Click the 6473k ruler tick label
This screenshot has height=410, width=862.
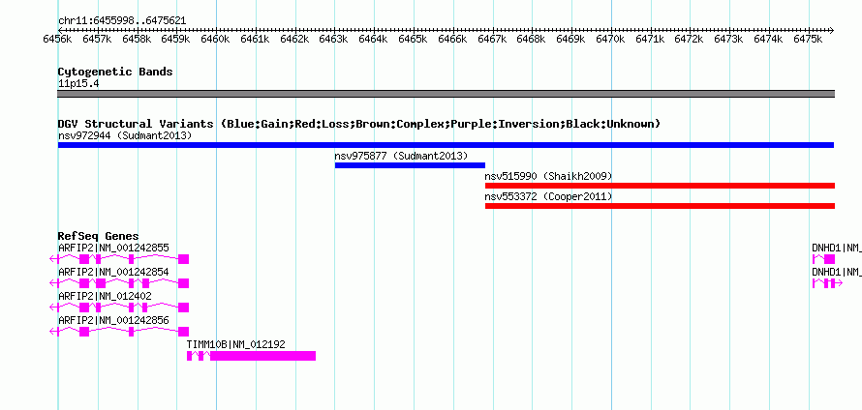(729, 40)
